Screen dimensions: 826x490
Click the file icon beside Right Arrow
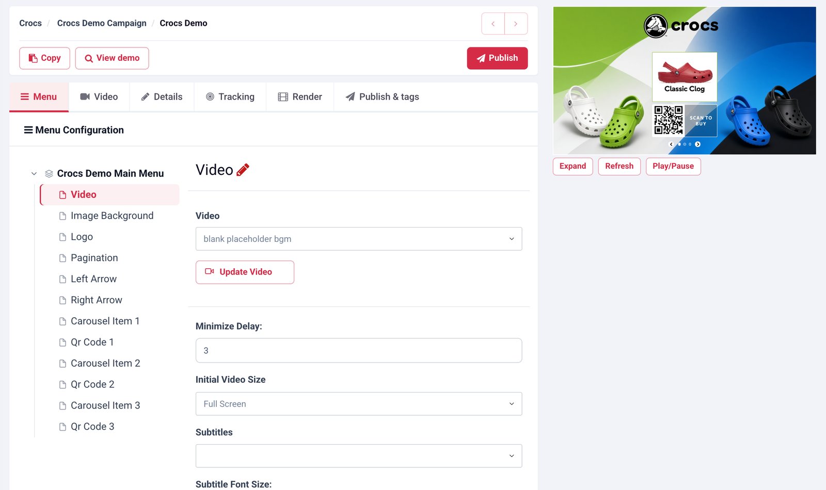(x=62, y=301)
